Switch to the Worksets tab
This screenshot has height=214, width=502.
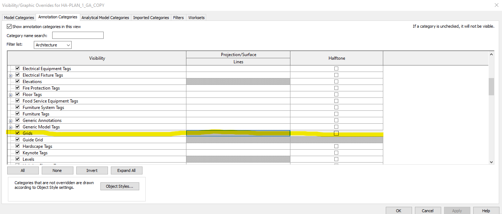(196, 17)
